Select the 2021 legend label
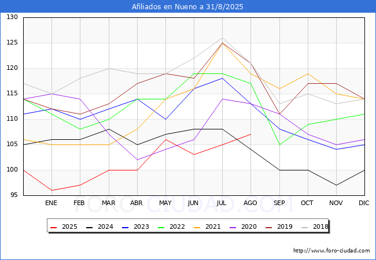This screenshot has height=260, width=376. pos(213,226)
